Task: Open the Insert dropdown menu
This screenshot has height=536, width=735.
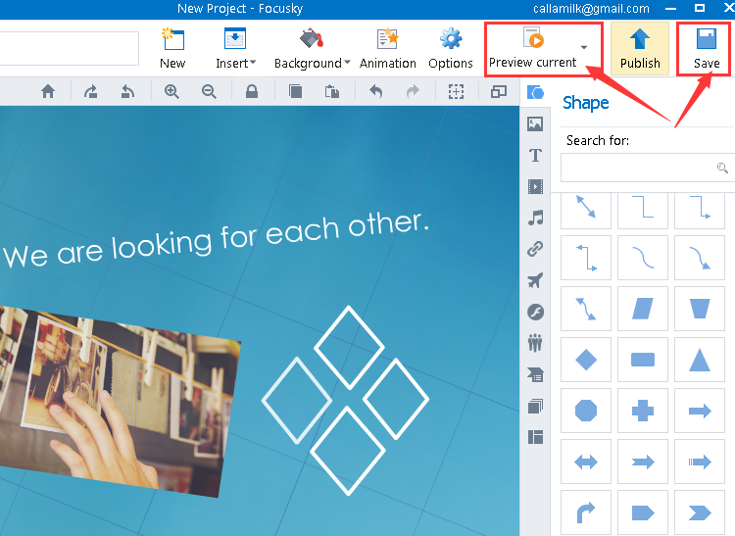Action: tap(235, 49)
